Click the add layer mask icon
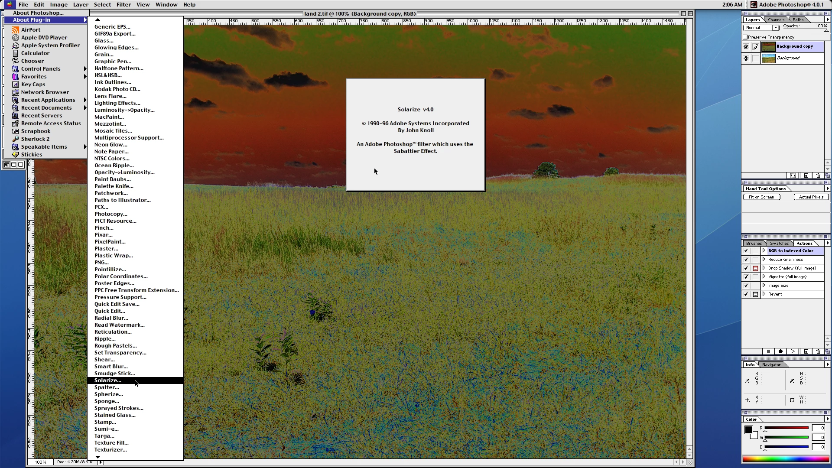The width and height of the screenshot is (832, 468). click(x=793, y=175)
